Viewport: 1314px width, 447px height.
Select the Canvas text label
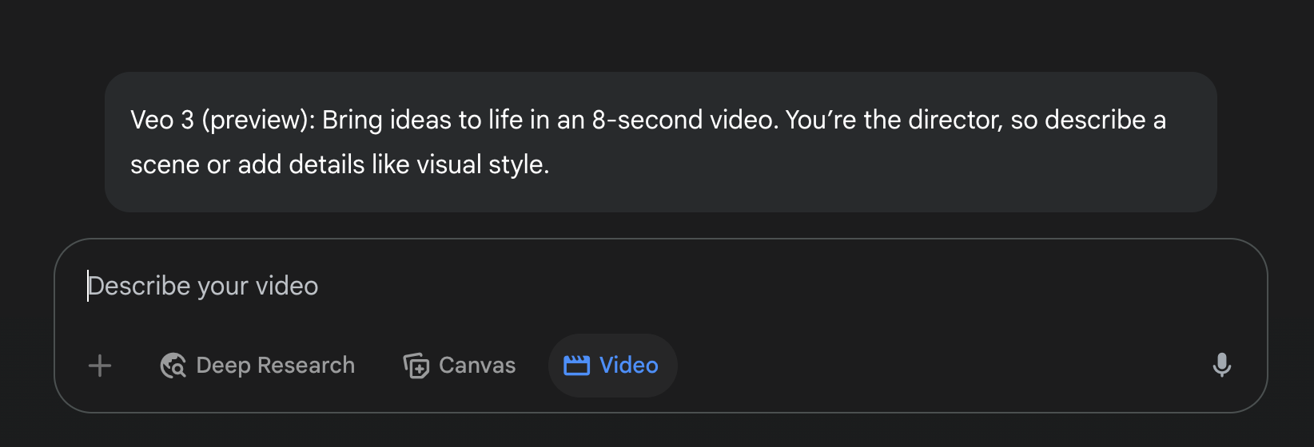(x=477, y=366)
